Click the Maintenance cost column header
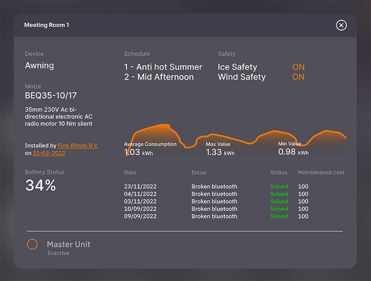Viewport: 371px width, 281px height. pos(321,172)
